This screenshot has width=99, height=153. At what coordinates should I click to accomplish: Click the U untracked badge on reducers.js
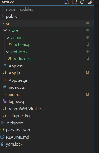[88, 59]
